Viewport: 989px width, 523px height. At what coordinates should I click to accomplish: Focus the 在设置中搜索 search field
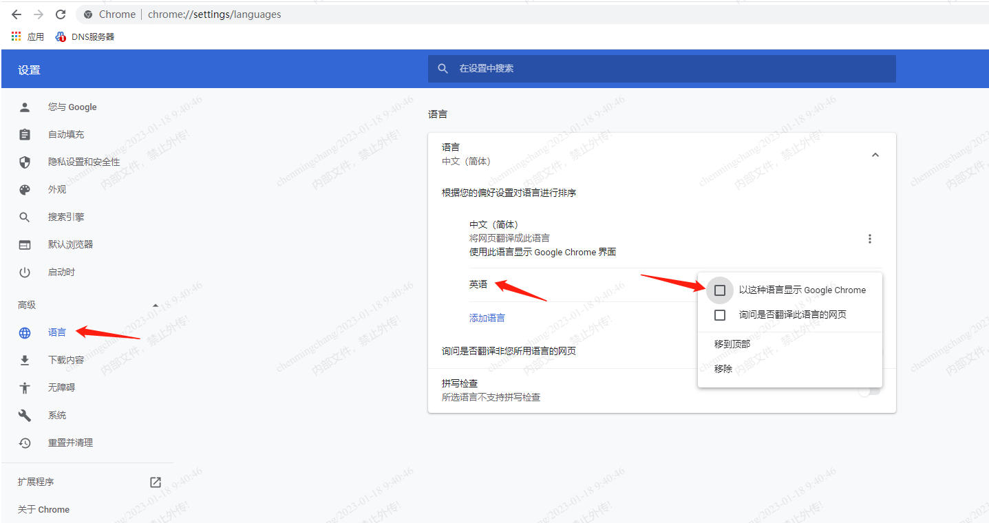point(662,69)
